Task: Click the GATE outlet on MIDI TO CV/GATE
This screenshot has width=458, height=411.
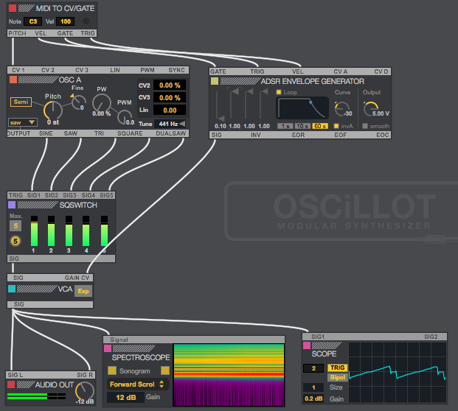Action: click(65, 33)
